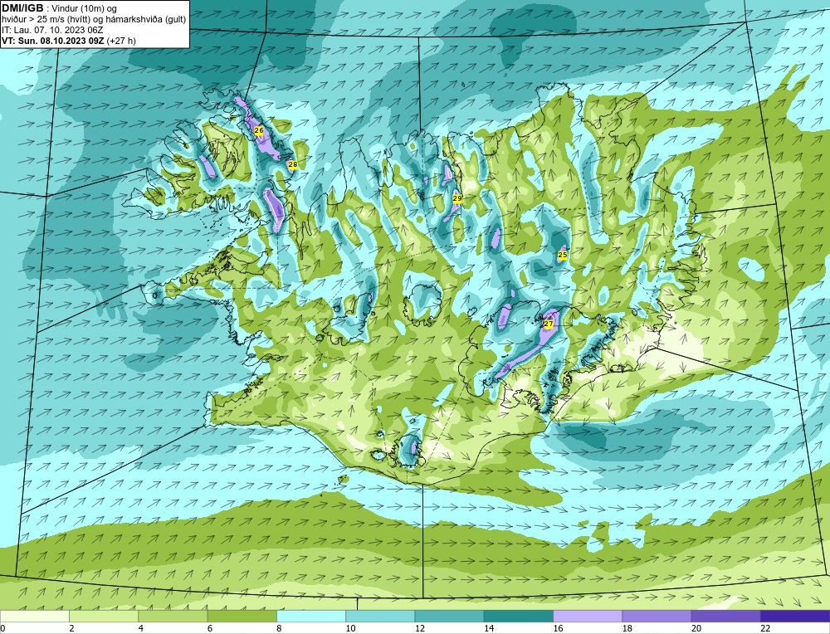
Task: Click the legend scale number 2
Action: 71,628
